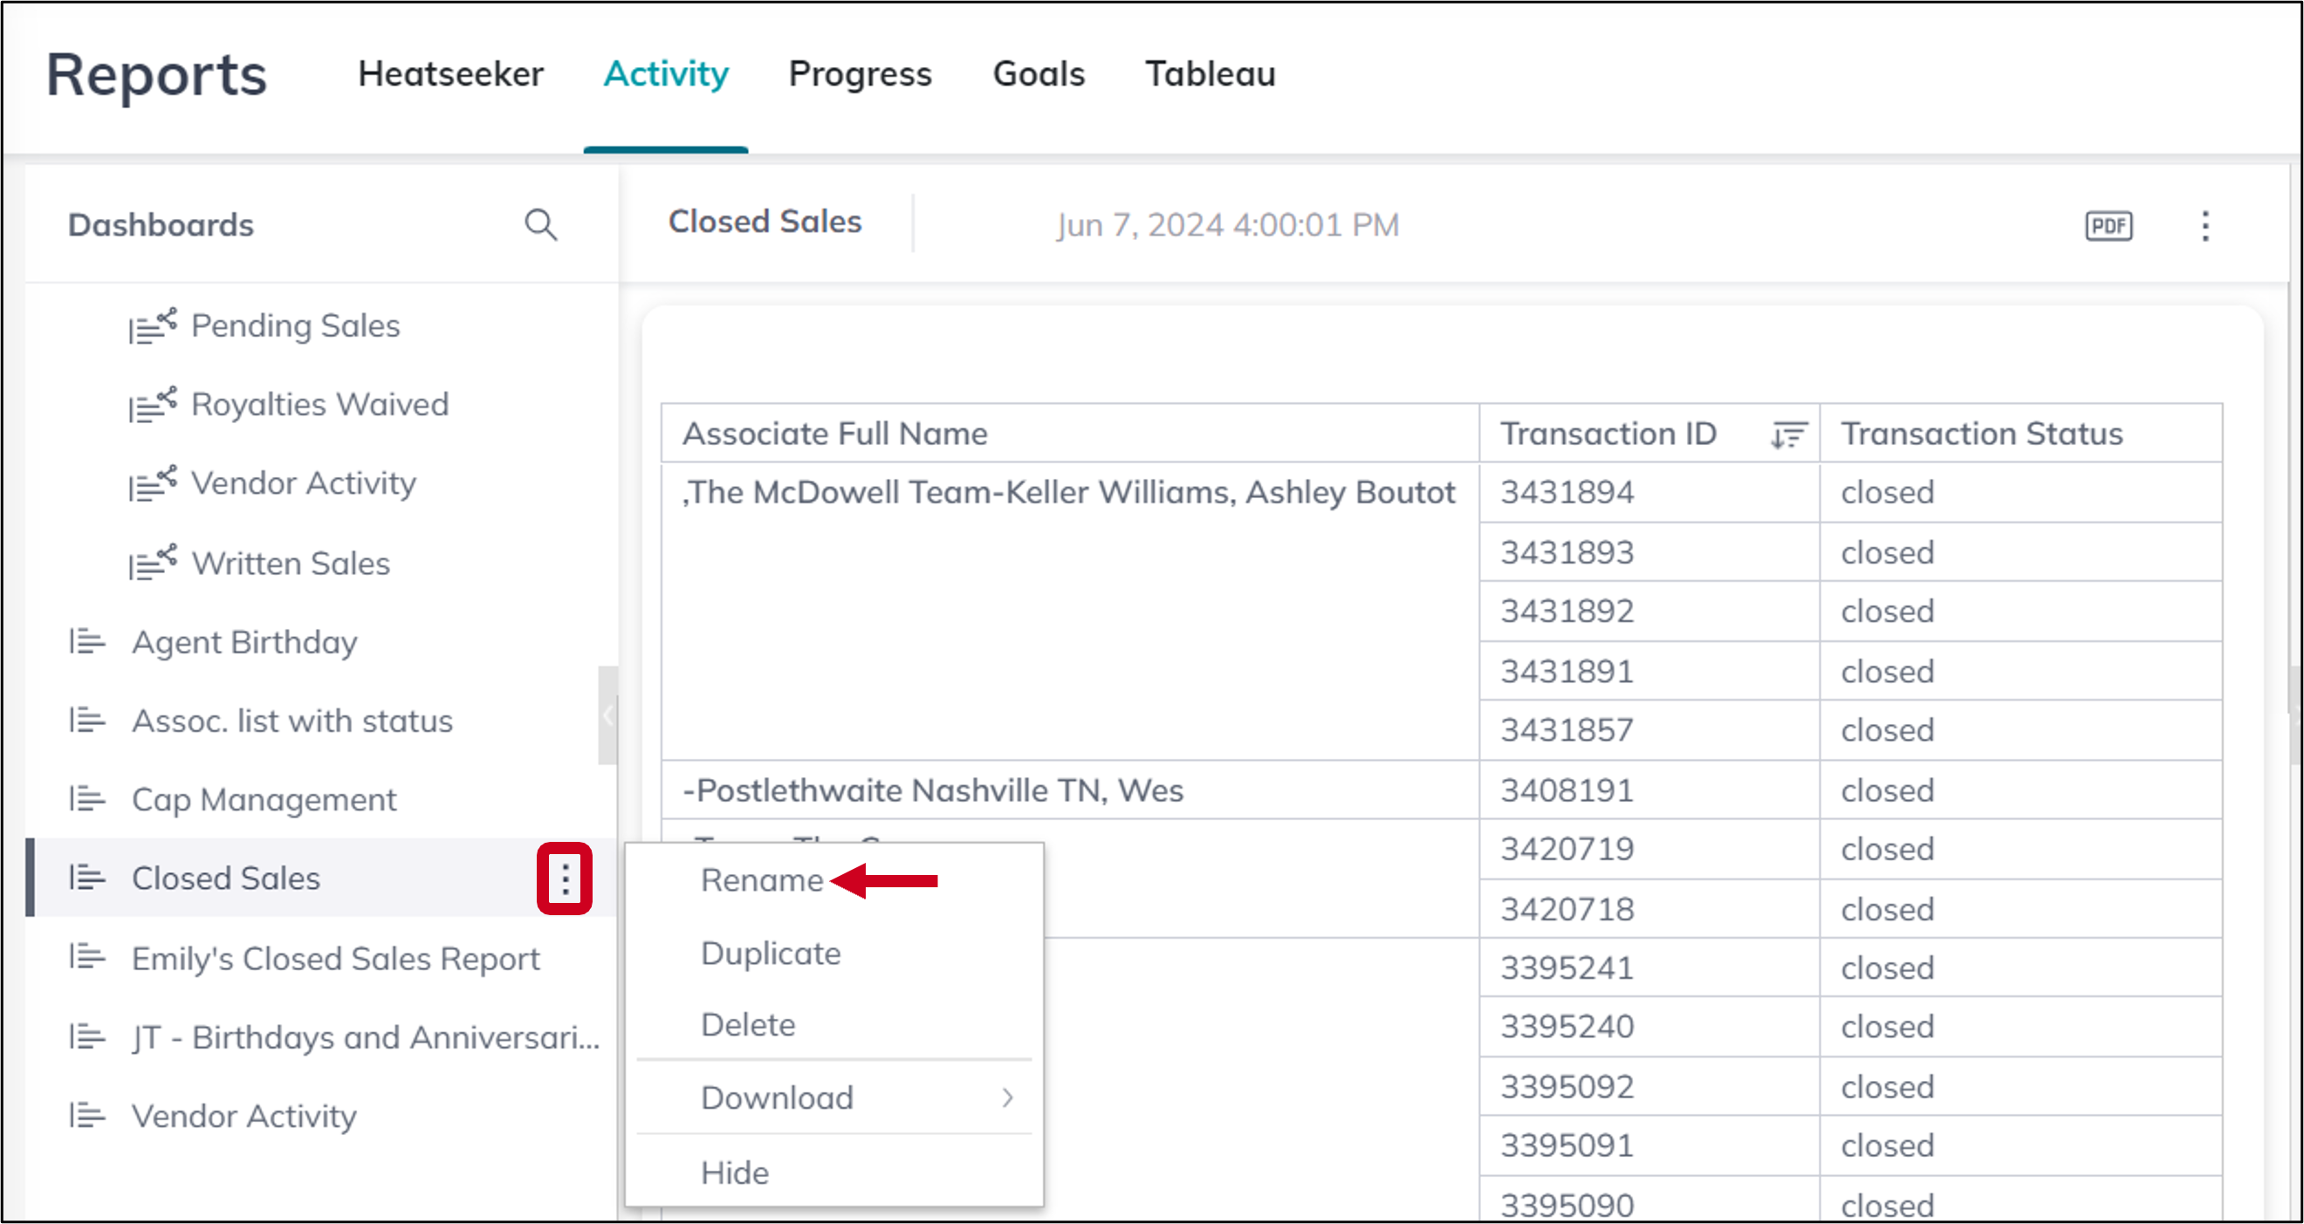Screen dimensions: 2304x1224
Task: Collapse the Dashboards sidebar
Action: pyautogui.click(x=609, y=715)
